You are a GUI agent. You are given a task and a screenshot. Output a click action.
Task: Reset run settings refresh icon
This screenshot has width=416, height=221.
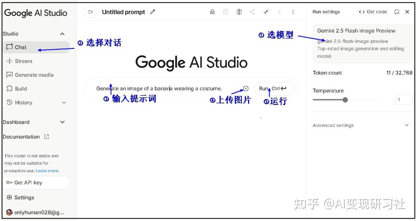click(397, 12)
